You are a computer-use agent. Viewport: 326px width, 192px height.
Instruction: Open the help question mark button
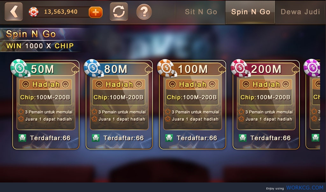click(144, 12)
